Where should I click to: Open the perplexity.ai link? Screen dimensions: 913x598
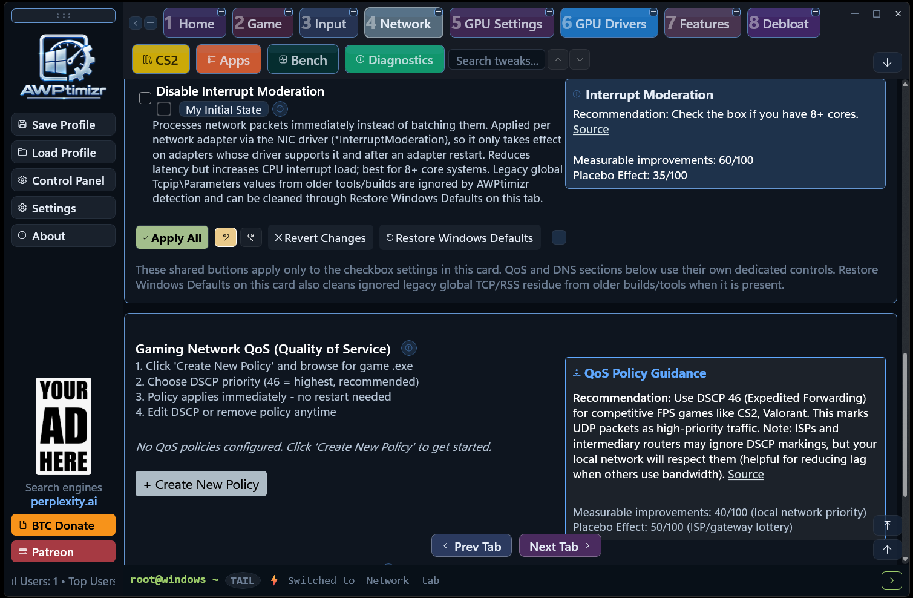coord(64,501)
